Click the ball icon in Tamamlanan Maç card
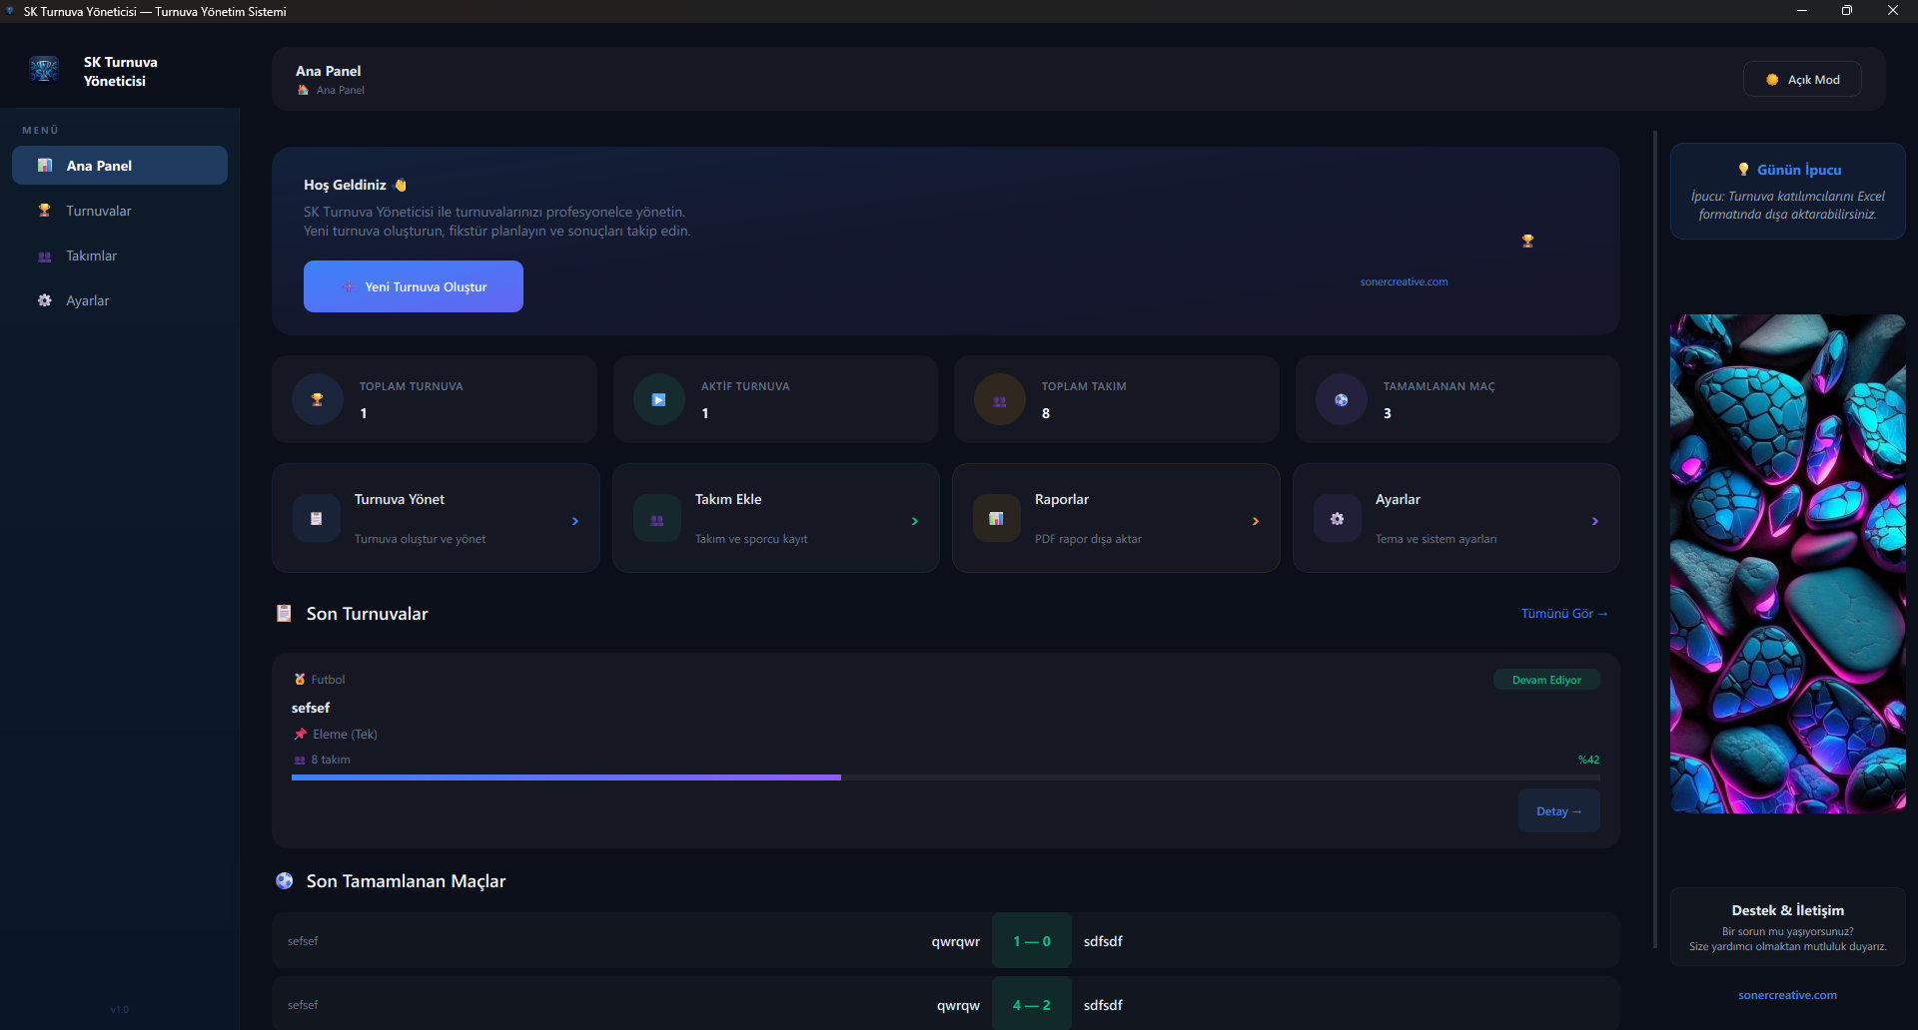 (1341, 399)
